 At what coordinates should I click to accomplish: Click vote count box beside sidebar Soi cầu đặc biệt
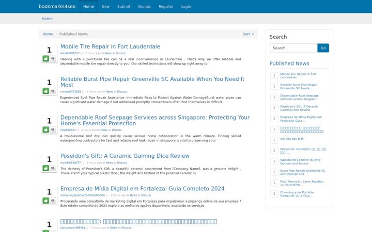274,140
